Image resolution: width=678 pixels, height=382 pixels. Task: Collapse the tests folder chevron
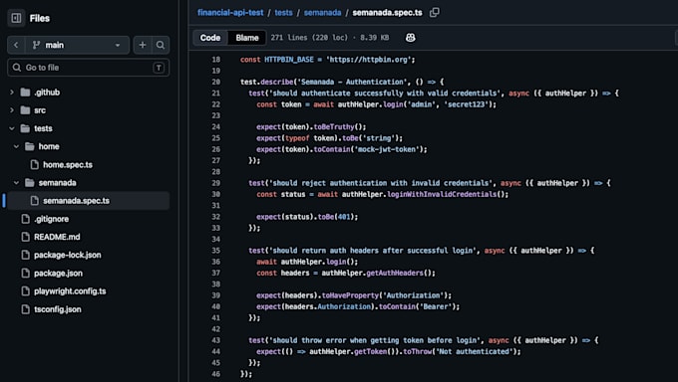click(12, 128)
